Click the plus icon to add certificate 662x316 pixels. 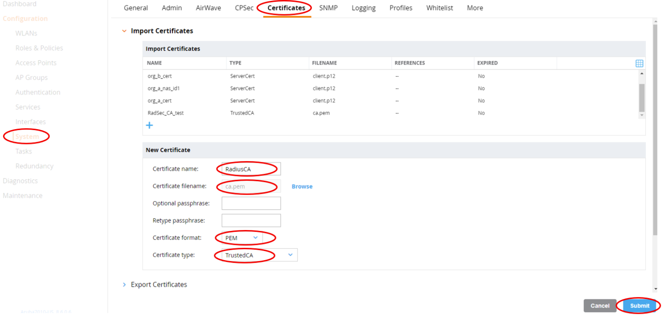[149, 126]
